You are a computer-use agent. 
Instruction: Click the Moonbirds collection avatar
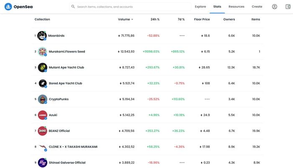[42, 36]
